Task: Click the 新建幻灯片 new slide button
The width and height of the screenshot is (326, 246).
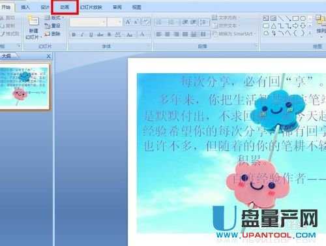Action: (33, 28)
